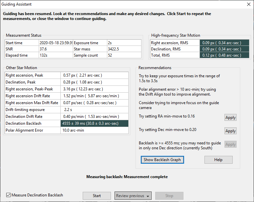Viewport: 254px width, 202px height.
Task: Open the Review previous dropdown
Action: pyautogui.click(x=133, y=196)
